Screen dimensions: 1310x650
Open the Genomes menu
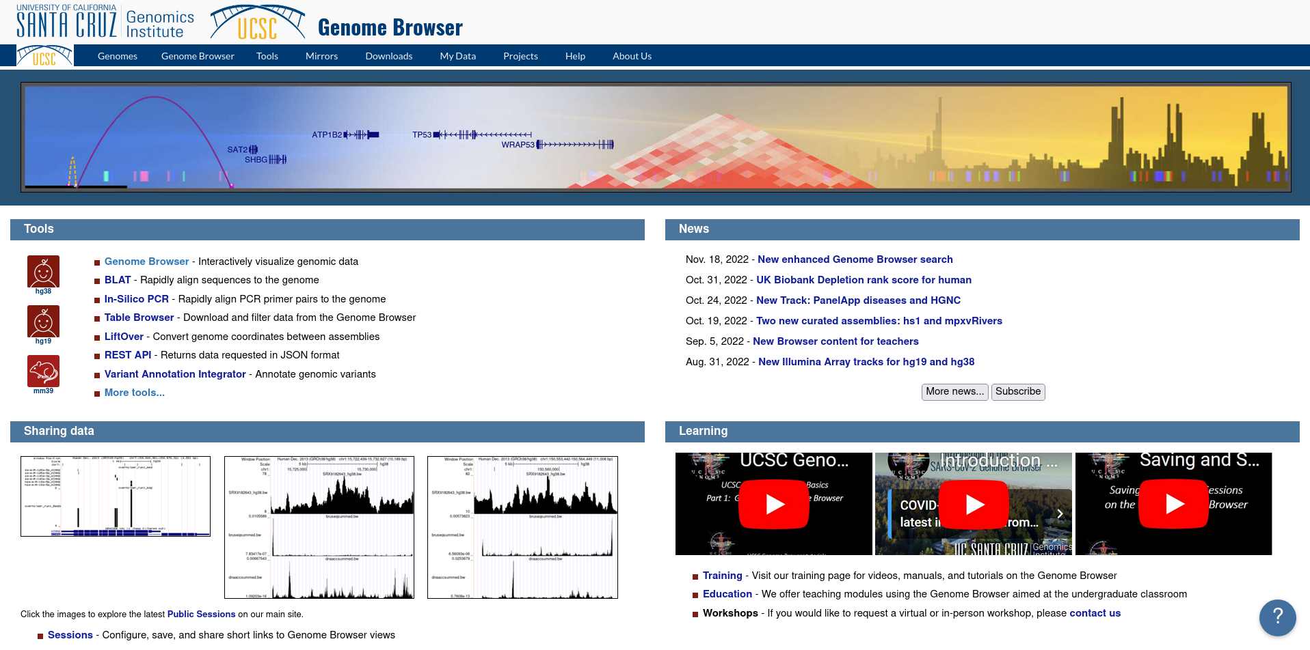(x=118, y=56)
